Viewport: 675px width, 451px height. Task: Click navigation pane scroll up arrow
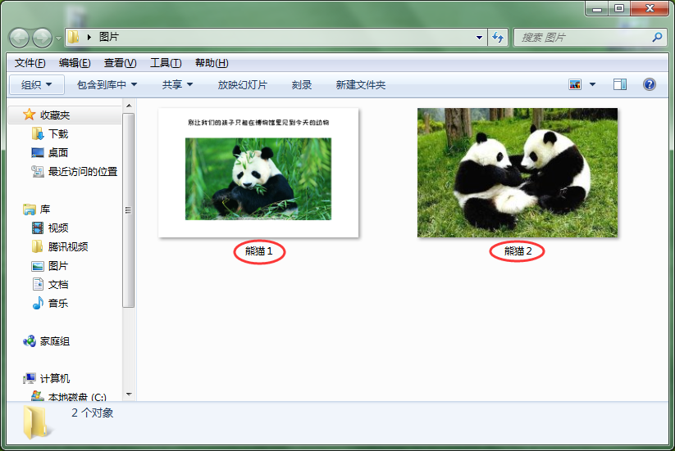coord(128,106)
